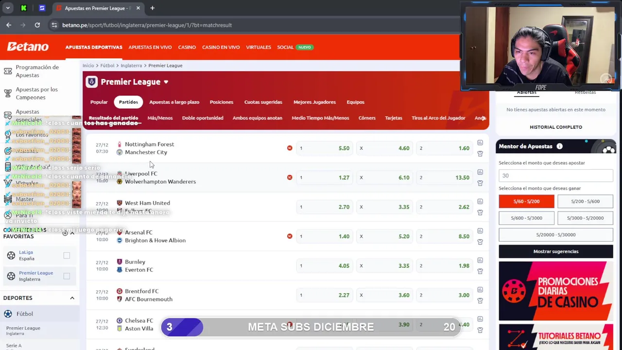The height and width of the screenshot is (350, 622).
Task: Open Mejores Jugadores tab
Action: pos(314,102)
